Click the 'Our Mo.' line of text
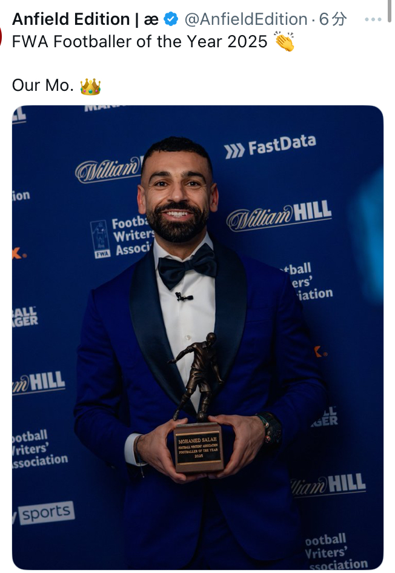The image size is (395, 573). pos(43,85)
